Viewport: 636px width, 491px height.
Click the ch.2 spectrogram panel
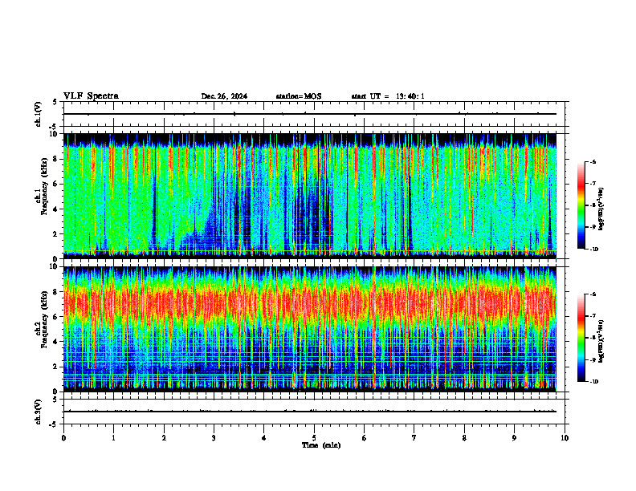(310, 329)
